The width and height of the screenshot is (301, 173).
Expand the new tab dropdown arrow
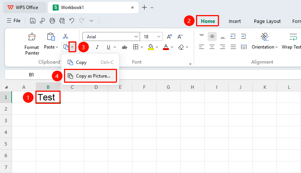[152, 8]
